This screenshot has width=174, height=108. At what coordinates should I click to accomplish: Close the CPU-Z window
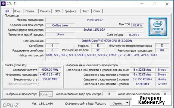(167, 4)
